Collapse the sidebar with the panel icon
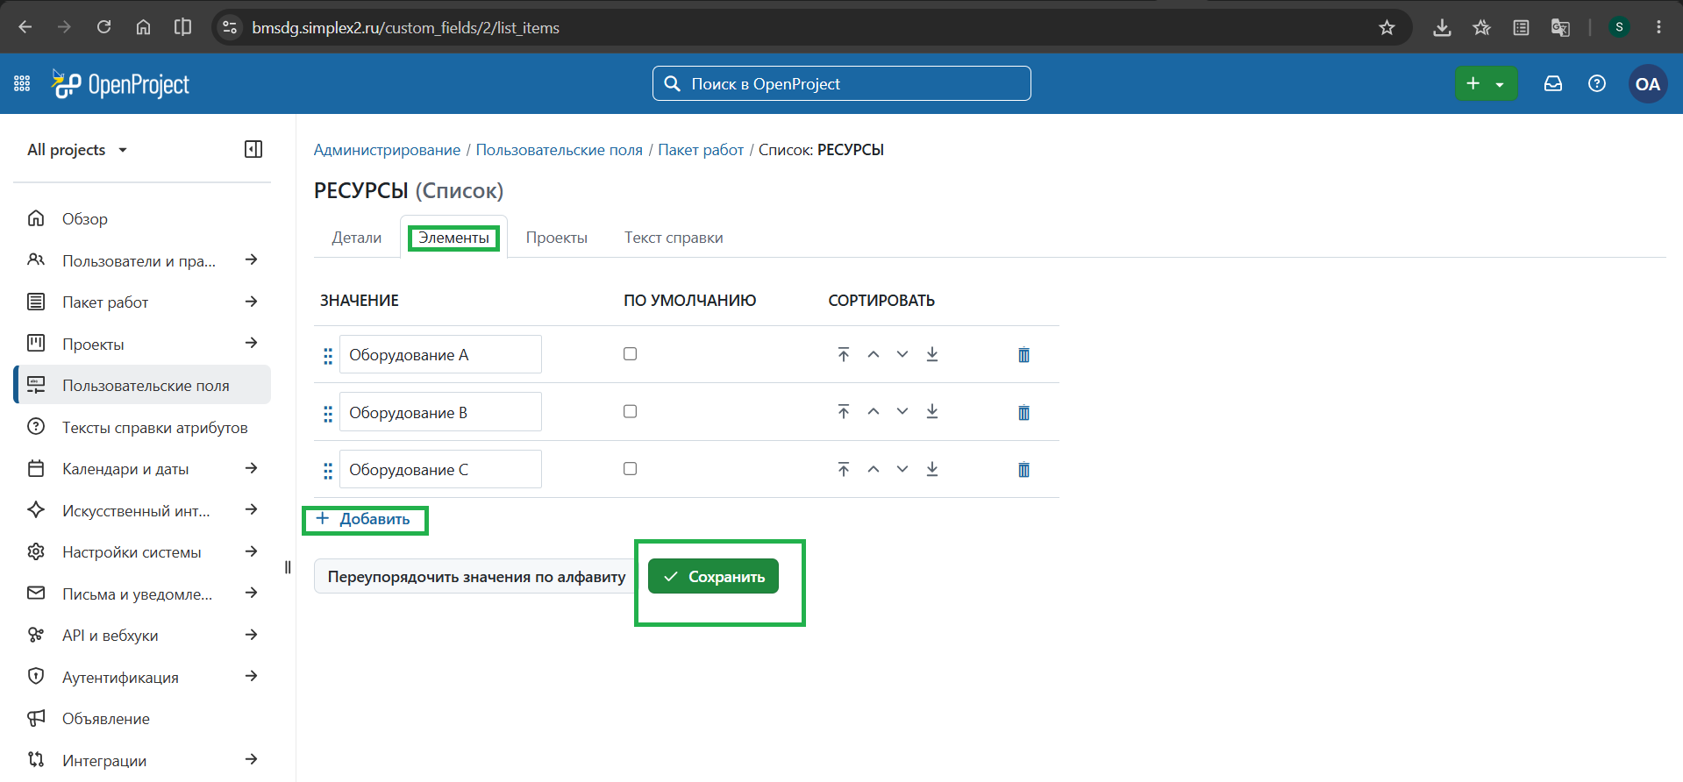 [x=253, y=149]
